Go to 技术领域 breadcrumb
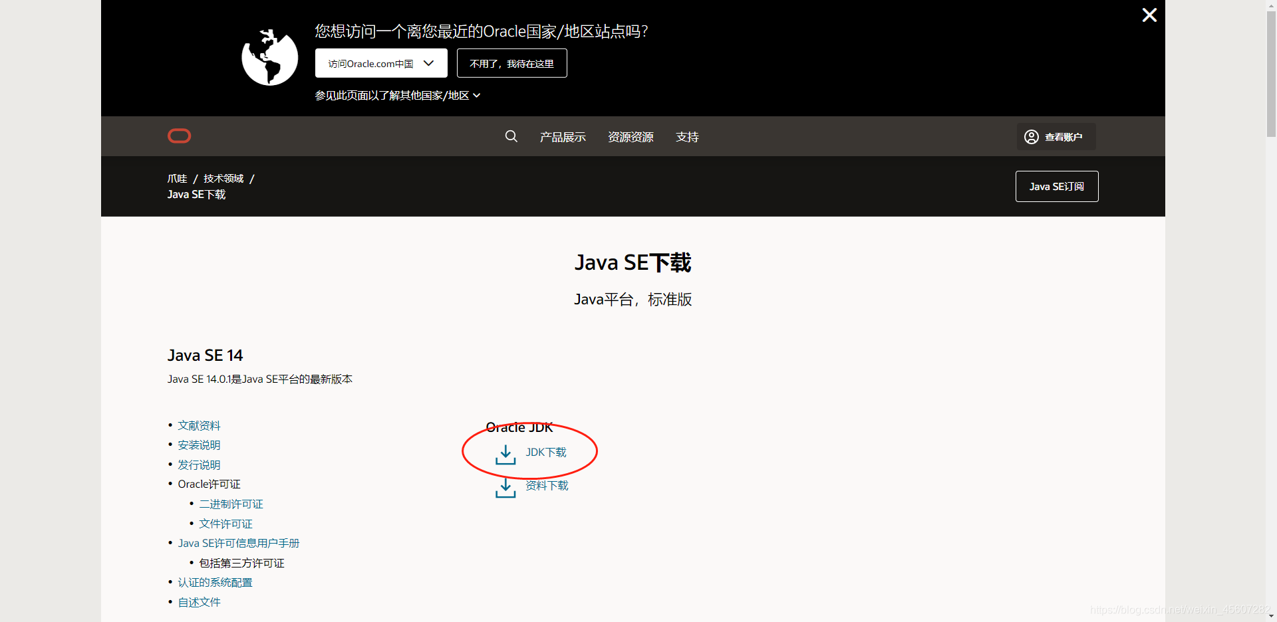 (223, 179)
